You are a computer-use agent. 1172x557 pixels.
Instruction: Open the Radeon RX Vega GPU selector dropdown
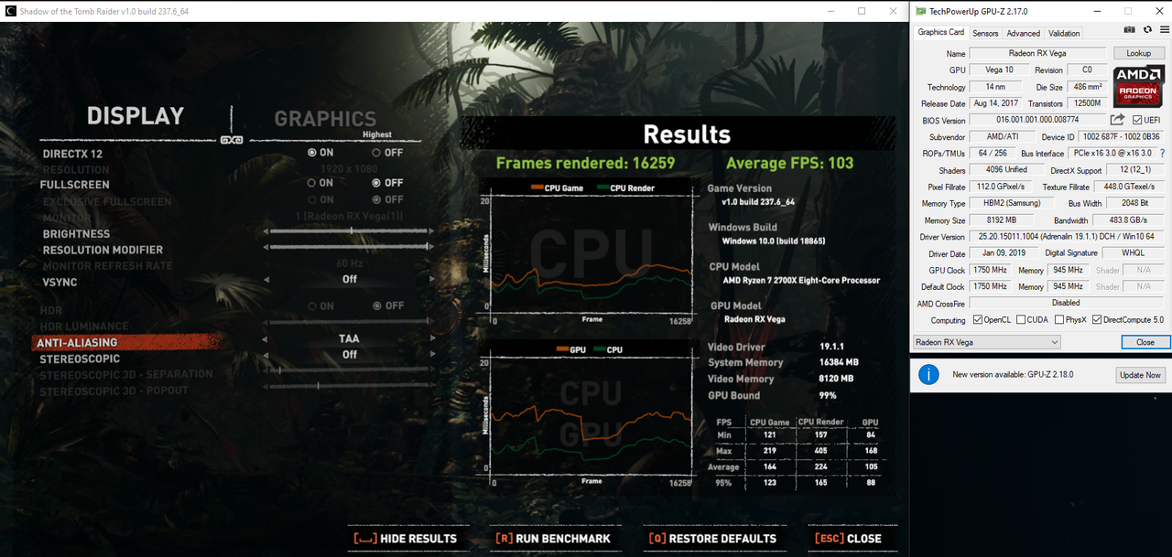(986, 342)
